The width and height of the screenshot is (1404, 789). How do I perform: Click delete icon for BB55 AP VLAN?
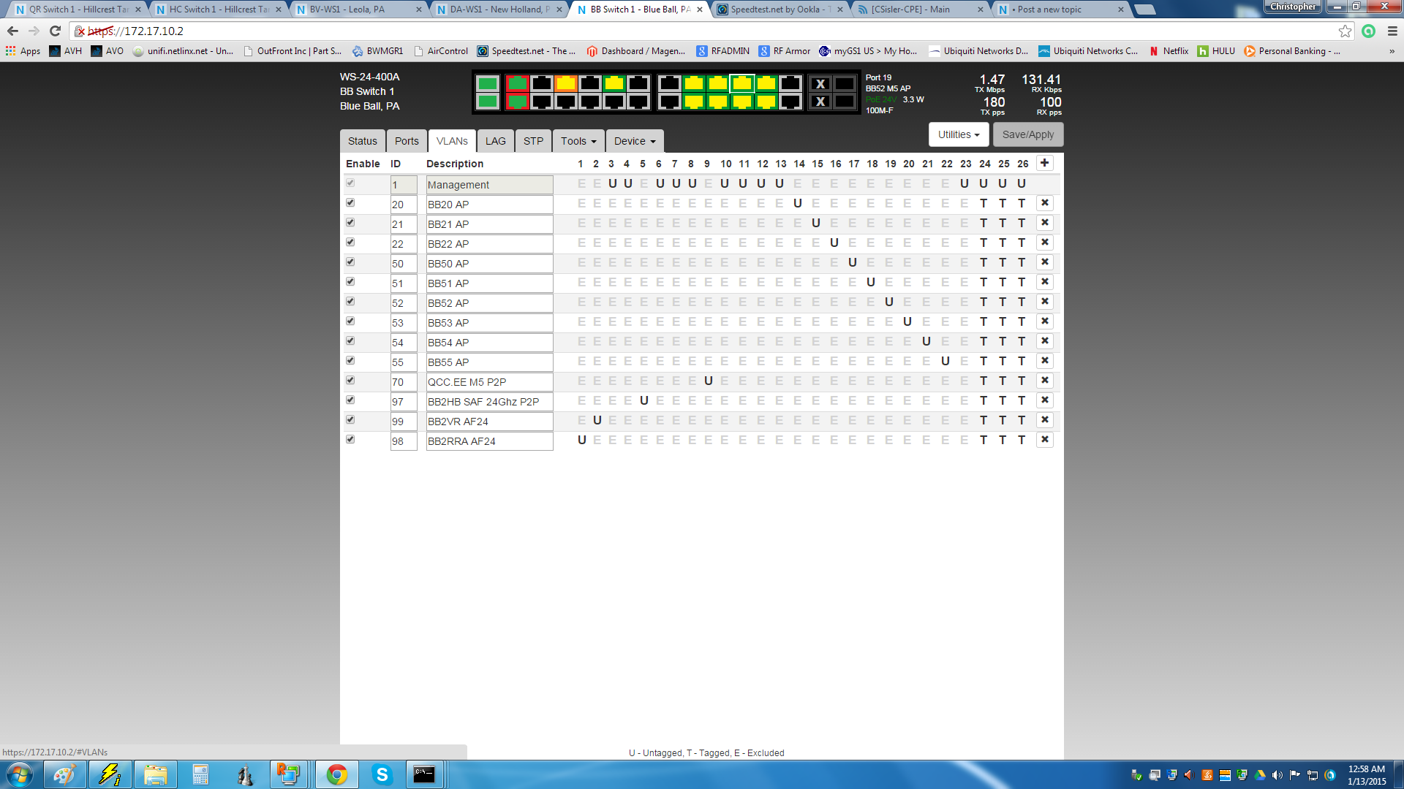coord(1044,360)
